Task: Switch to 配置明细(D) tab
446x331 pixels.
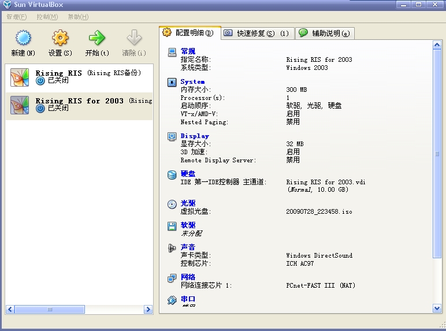Action: tap(190, 33)
